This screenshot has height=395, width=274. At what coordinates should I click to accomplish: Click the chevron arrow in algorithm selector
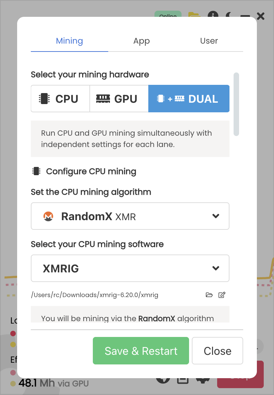216,216
